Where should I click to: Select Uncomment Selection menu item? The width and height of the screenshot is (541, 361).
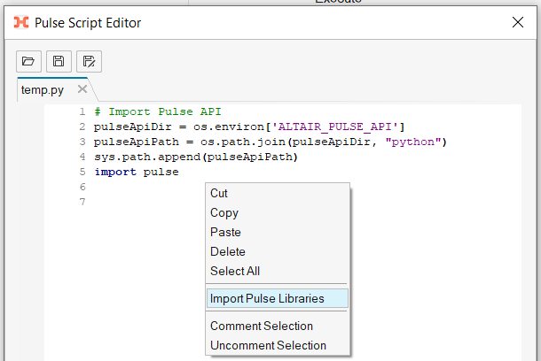[268, 345]
